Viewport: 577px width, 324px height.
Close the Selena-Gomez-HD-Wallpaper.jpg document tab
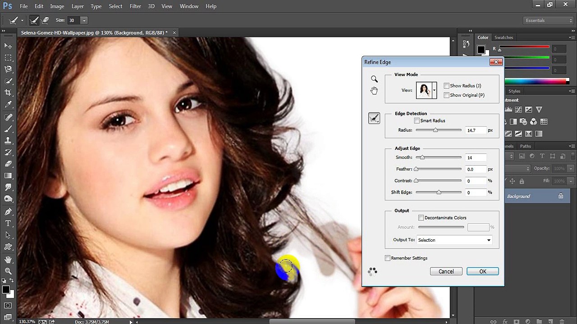pyautogui.click(x=174, y=32)
